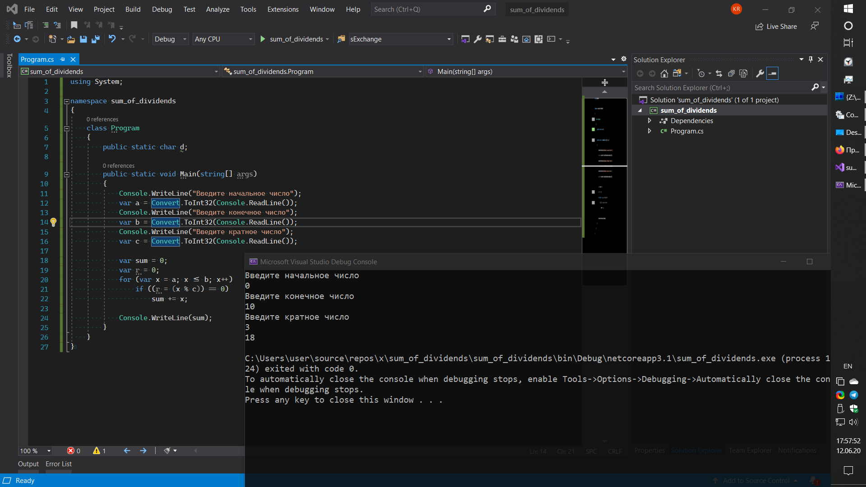Open the Debug menu

pos(162,9)
